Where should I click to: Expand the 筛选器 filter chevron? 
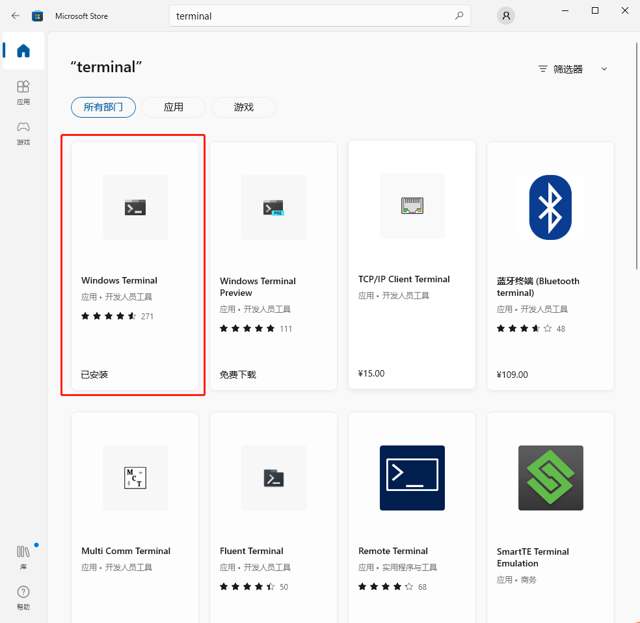tap(604, 69)
